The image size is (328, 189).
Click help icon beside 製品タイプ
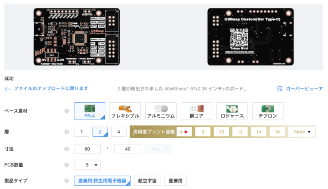tap(67, 181)
